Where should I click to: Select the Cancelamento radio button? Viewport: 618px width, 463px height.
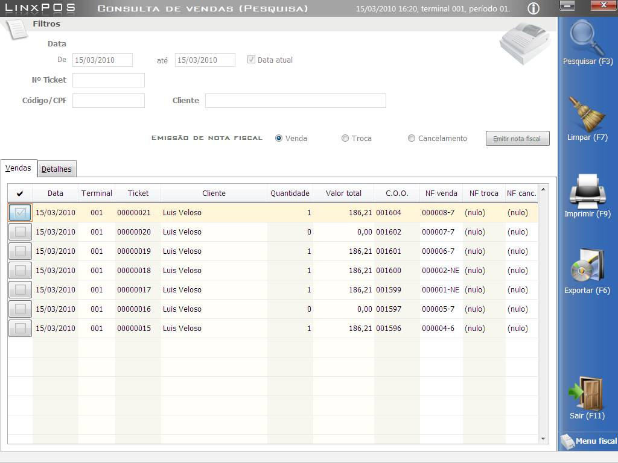[412, 138]
